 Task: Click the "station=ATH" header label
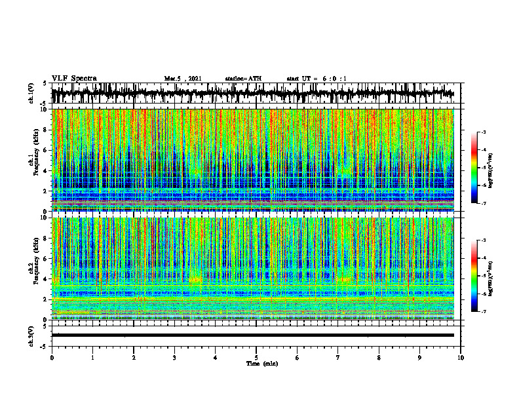point(243,79)
